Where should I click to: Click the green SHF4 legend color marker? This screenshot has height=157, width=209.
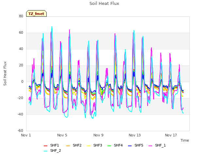click(x=109, y=146)
